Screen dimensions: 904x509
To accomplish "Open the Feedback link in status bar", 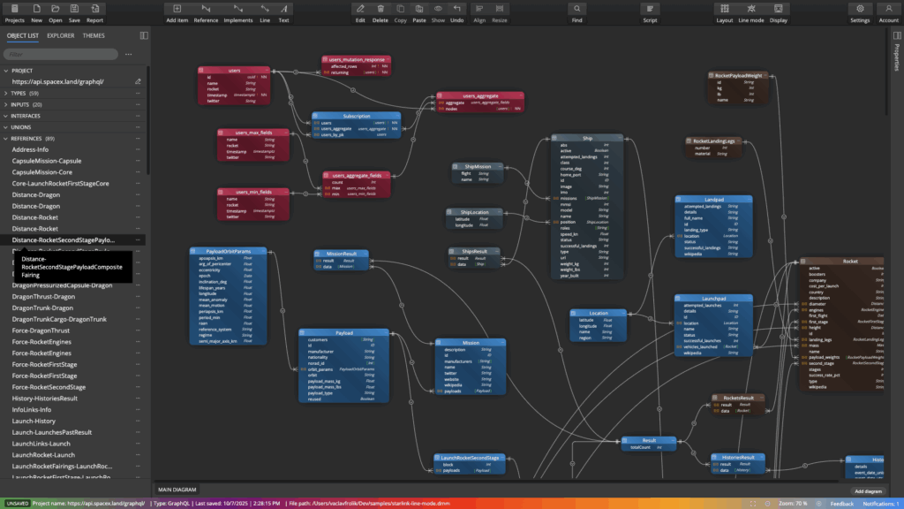I will [841, 504].
